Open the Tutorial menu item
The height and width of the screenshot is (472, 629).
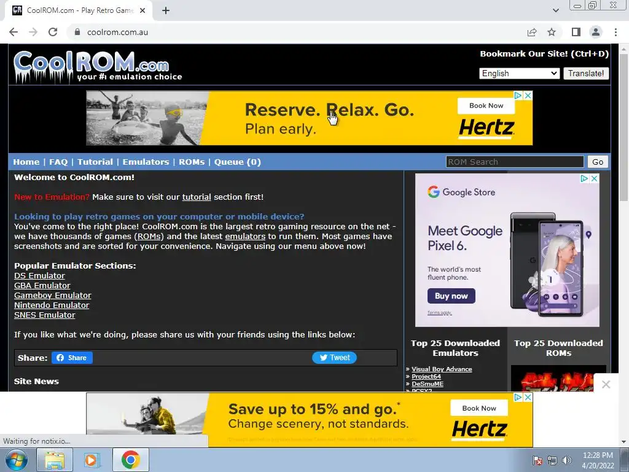pyautogui.click(x=95, y=162)
